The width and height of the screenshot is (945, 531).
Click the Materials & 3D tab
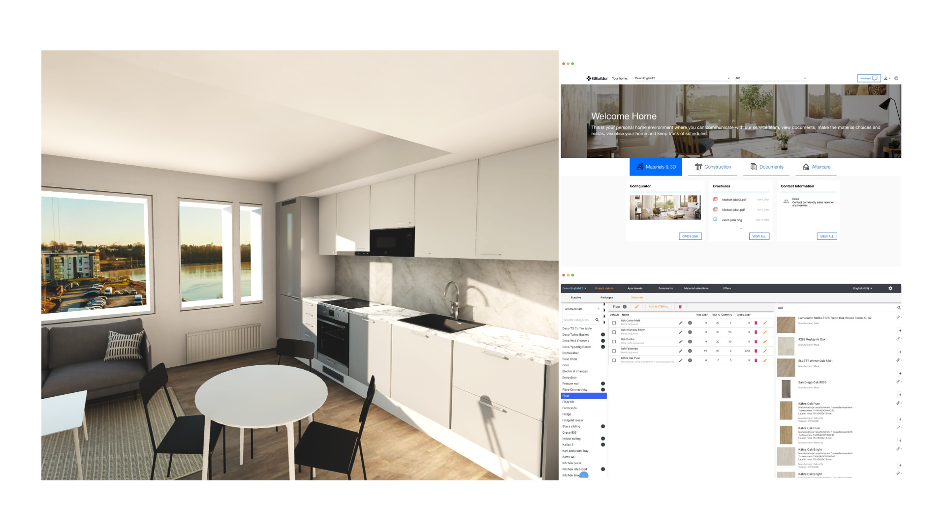[655, 167]
